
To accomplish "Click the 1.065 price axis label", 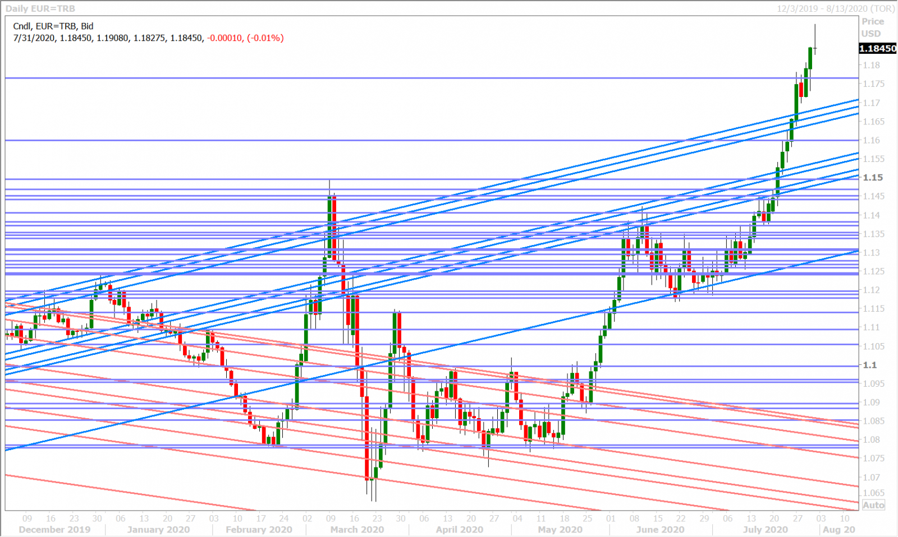I will (874, 493).
